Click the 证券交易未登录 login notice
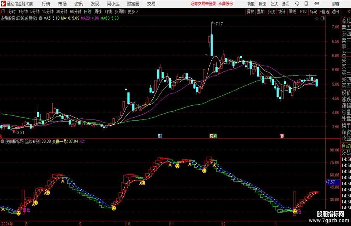The width and height of the screenshot is (351, 226). pyautogui.click(x=203, y=4)
